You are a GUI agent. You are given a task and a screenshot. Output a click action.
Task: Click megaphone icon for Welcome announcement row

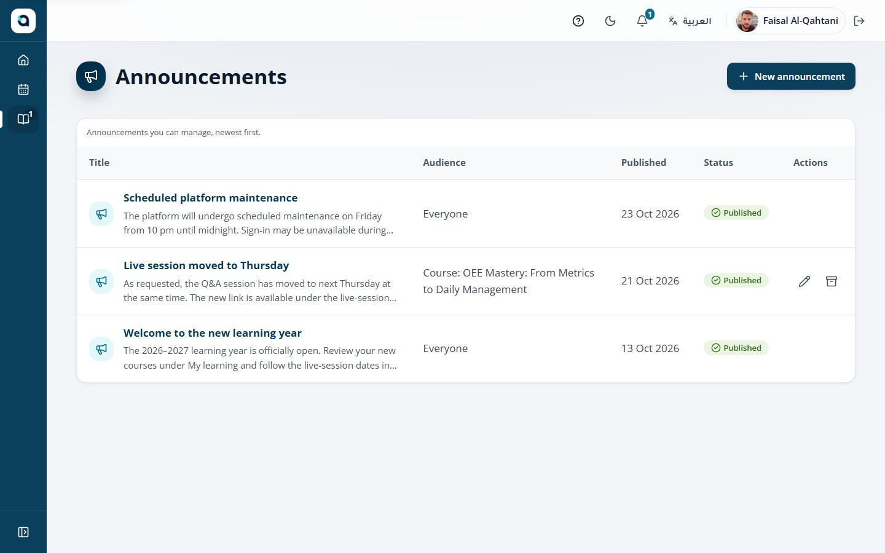tap(101, 349)
